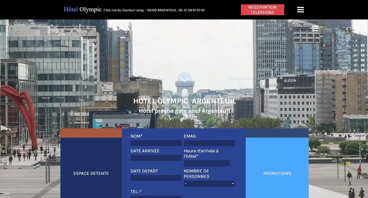Click the circular scroll-down chevron icon
Image resolution: width=368 pixels, height=198 pixels.
point(184,79)
